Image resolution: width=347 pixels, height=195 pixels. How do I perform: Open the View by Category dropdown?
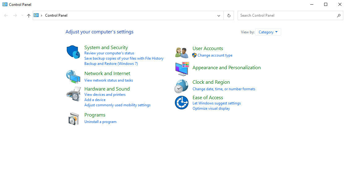coord(268,32)
